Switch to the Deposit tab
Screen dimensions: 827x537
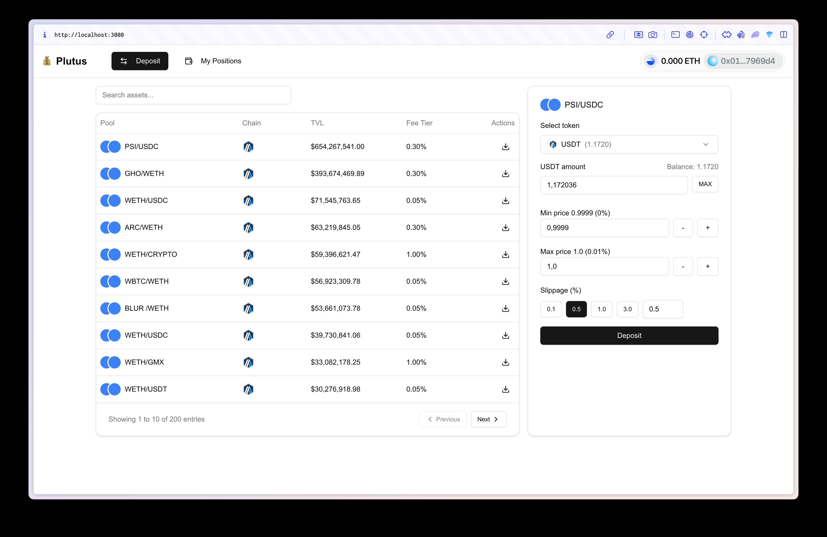point(140,61)
